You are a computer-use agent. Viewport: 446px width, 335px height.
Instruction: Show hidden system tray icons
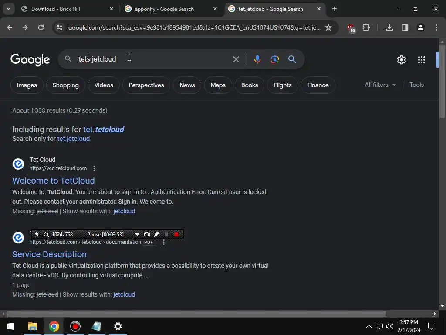(368, 326)
